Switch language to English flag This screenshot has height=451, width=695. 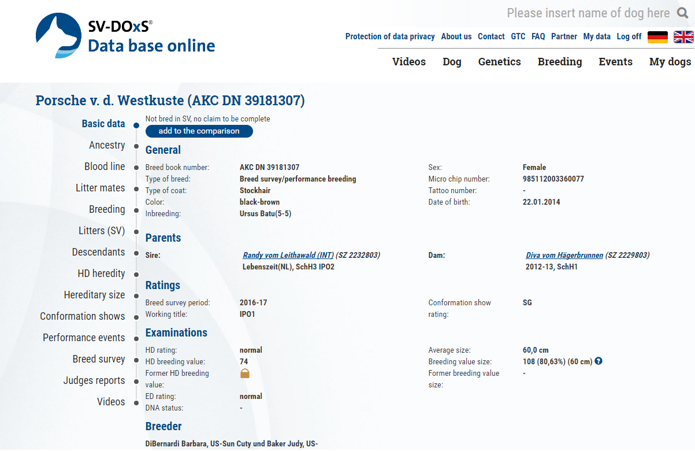[x=683, y=37]
